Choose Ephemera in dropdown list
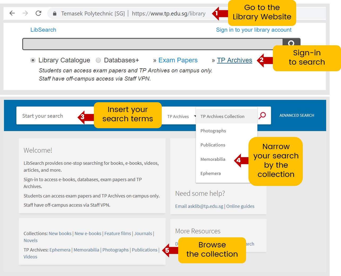This screenshot has height=276, width=341. tap(211, 173)
